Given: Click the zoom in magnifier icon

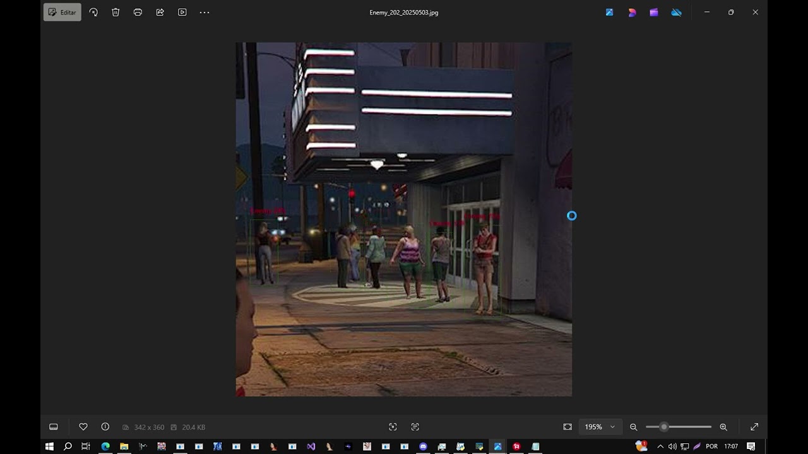Looking at the screenshot, I should 723,427.
